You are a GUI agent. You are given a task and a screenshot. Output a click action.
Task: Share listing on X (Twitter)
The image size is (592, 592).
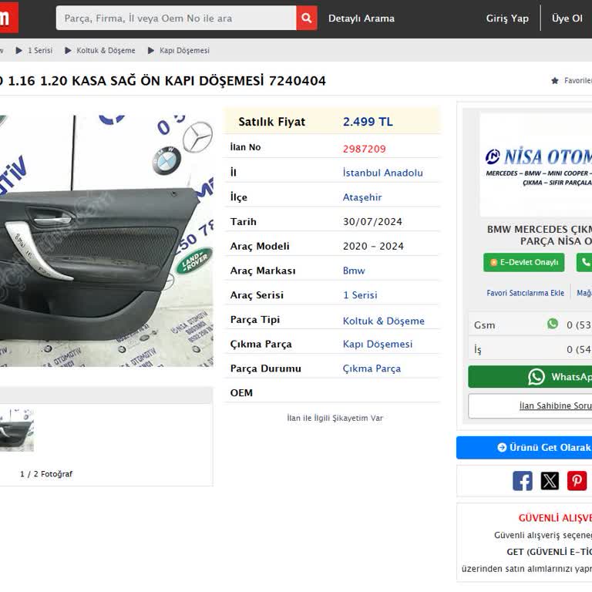[x=550, y=481]
